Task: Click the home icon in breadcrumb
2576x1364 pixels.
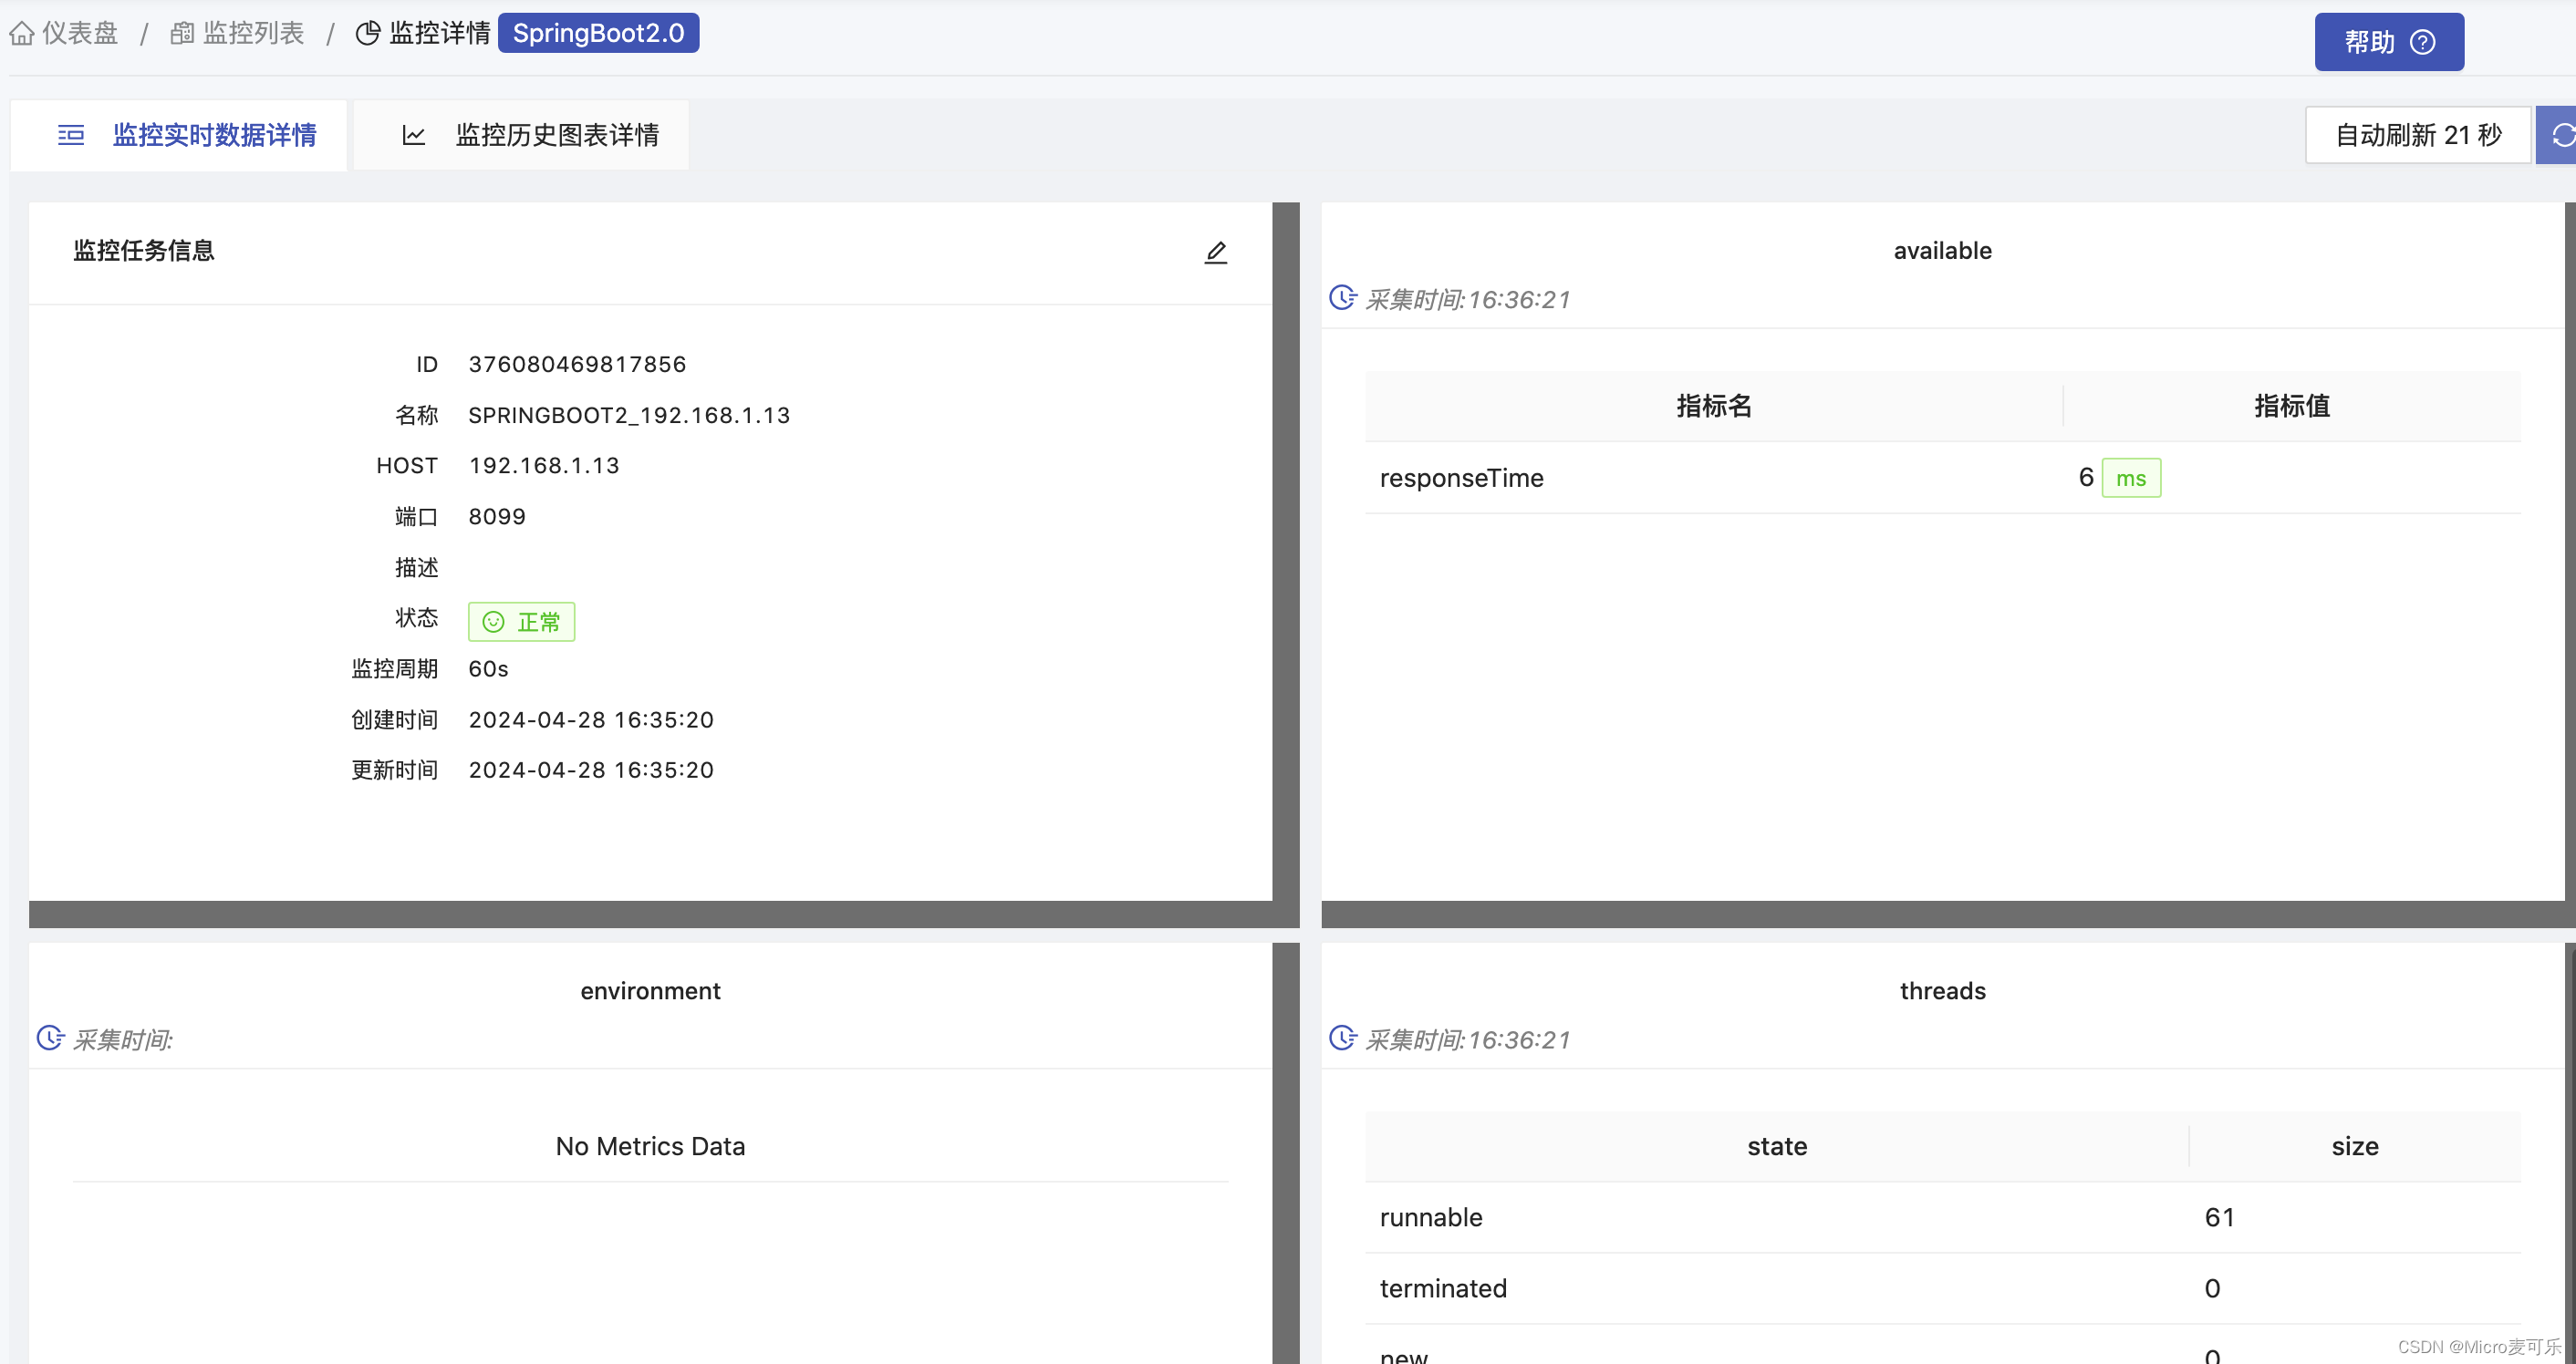Action: pos(22,34)
